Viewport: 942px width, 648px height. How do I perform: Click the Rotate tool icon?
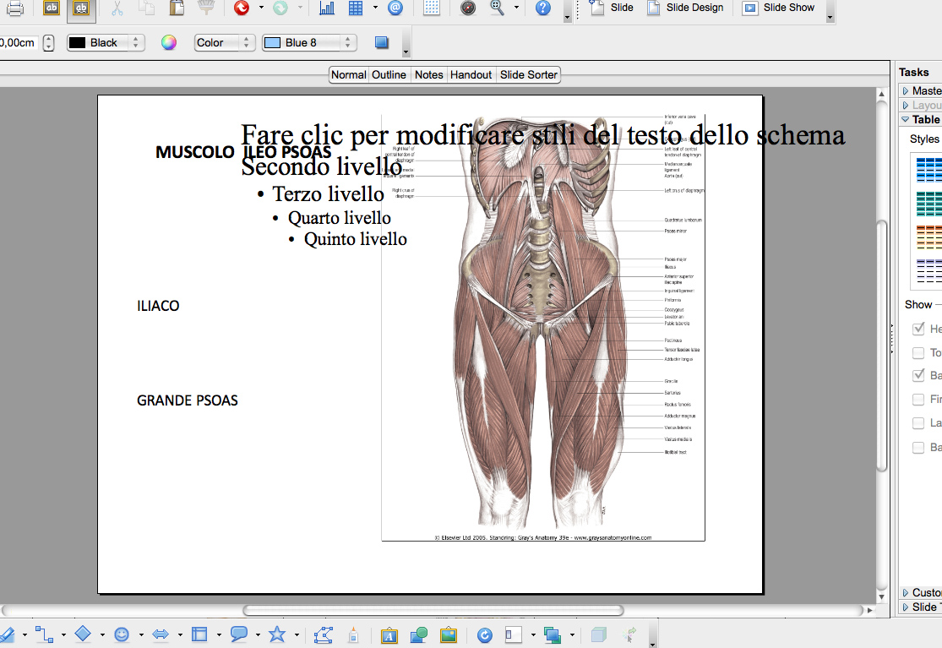click(484, 634)
